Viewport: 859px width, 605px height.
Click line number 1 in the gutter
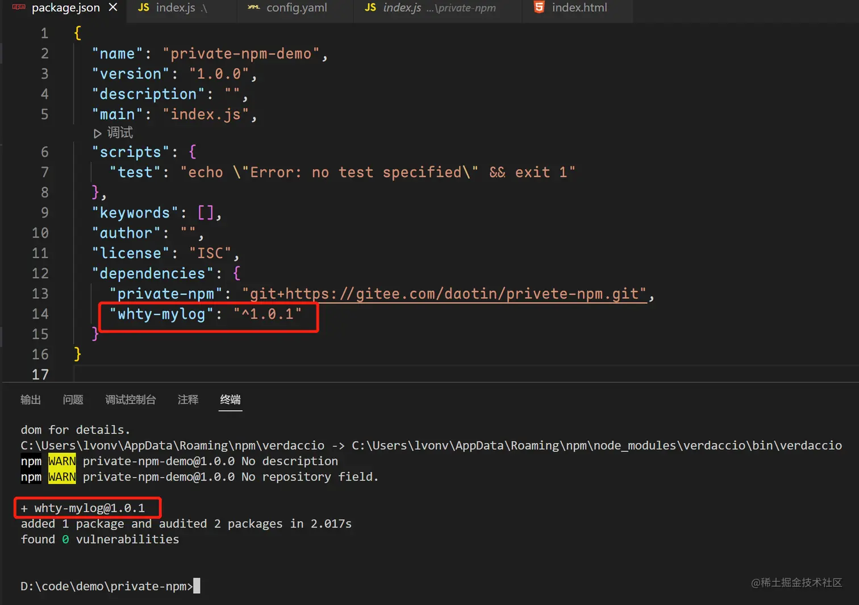click(44, 34)
